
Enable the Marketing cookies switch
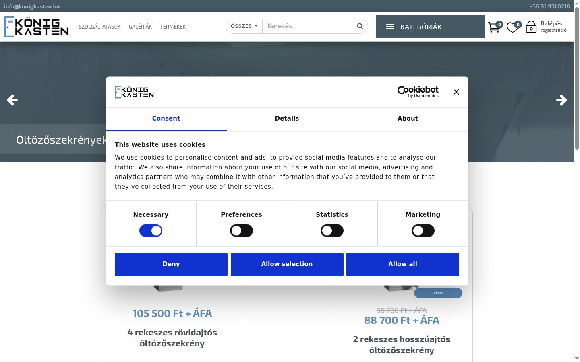pyautogui.click(x=423, y=231)
